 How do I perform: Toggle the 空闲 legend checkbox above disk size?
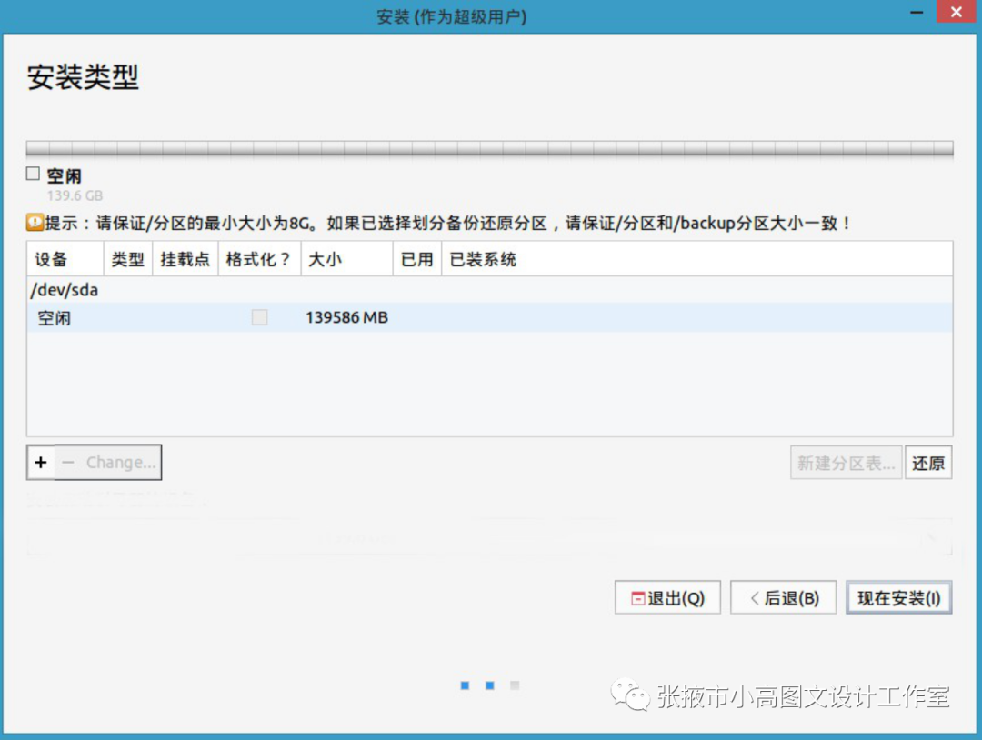[34, 174]
